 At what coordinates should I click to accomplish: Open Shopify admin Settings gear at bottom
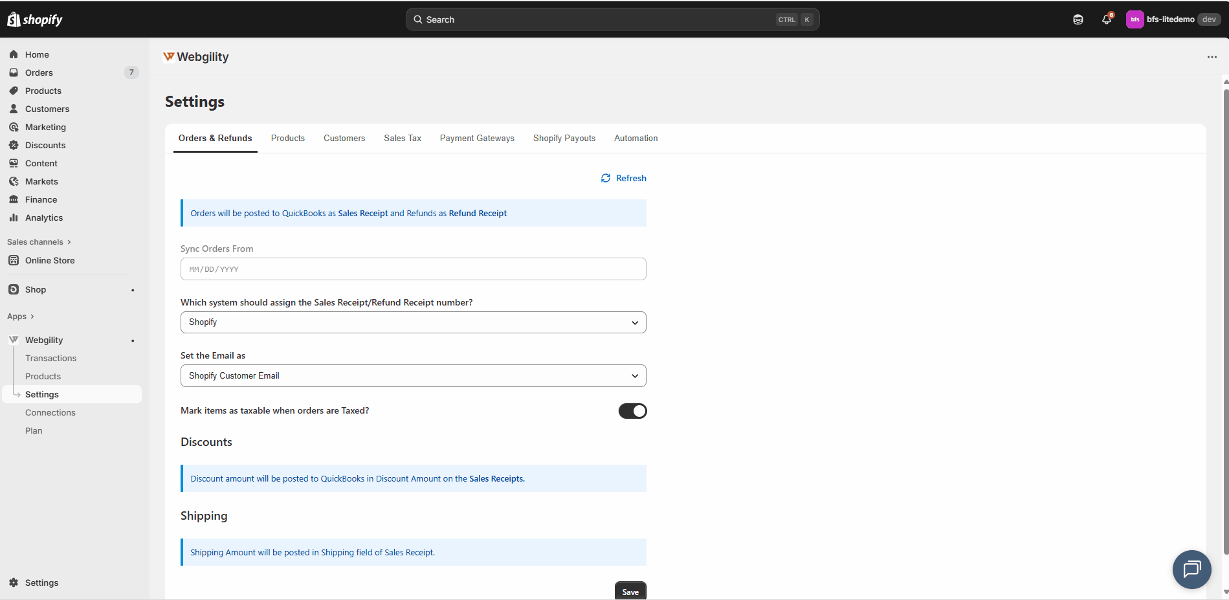coord(41,583)
